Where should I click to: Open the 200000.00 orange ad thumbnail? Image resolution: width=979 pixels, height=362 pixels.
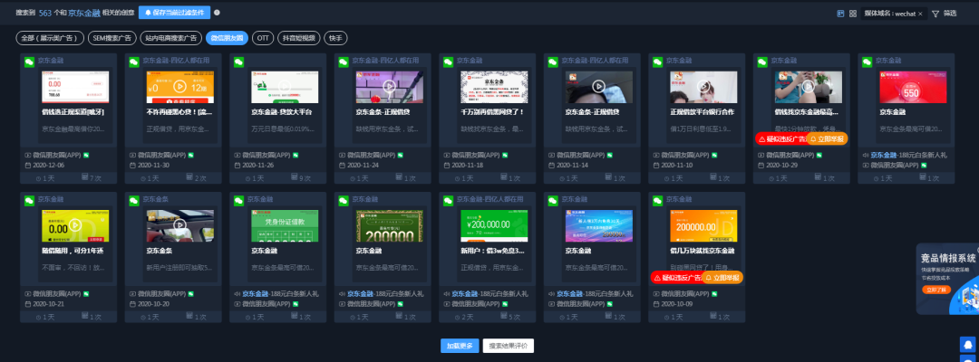(703, 226)
